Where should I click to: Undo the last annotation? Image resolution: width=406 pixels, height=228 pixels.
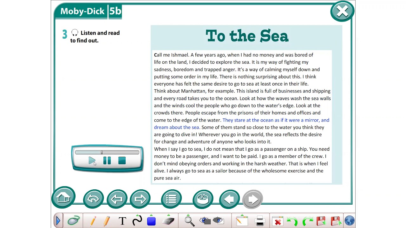[292, 221]
